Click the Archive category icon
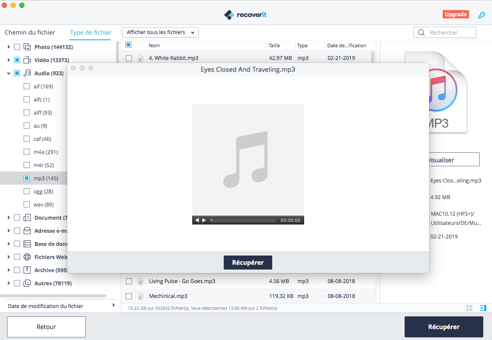The image size is (492, 340). tap(27, 270)
